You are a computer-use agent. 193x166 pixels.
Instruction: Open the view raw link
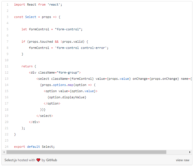183,160
